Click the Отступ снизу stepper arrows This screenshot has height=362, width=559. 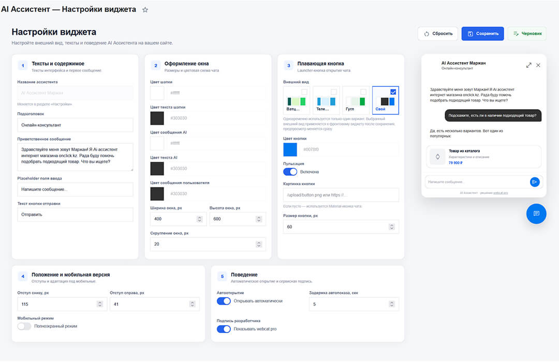coord(100,304)
